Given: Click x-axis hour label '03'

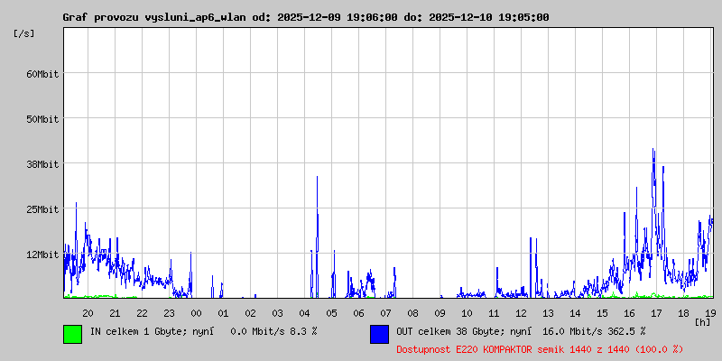Looking at the screenshot, I should tap(277, 313).
